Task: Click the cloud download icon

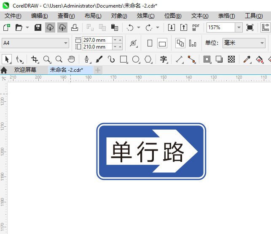Action: click(x=50, y=27)
